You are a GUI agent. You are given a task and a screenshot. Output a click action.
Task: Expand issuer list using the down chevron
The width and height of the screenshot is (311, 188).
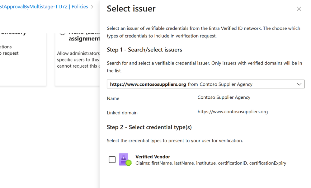pyautogui.click(x=299, y=84)
